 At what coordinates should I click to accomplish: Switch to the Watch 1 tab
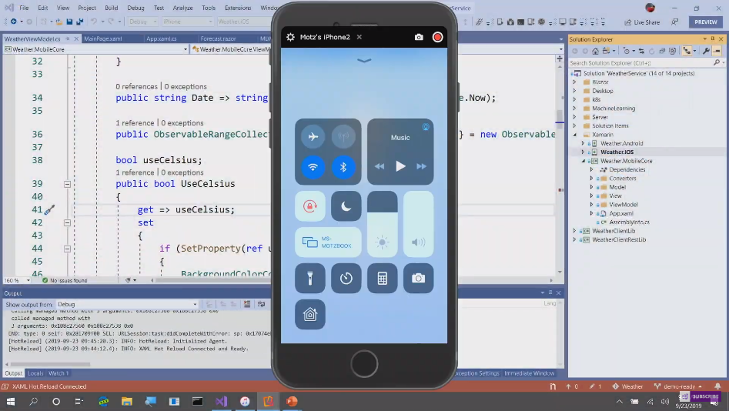point(59,373)
